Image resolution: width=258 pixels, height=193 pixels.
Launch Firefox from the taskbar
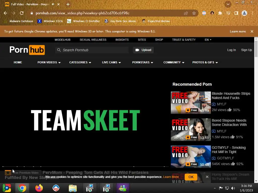coord(39,188)
